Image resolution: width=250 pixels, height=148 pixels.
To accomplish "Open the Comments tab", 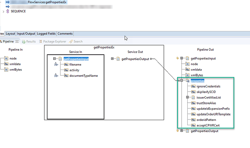I will [x=65, y=34].
